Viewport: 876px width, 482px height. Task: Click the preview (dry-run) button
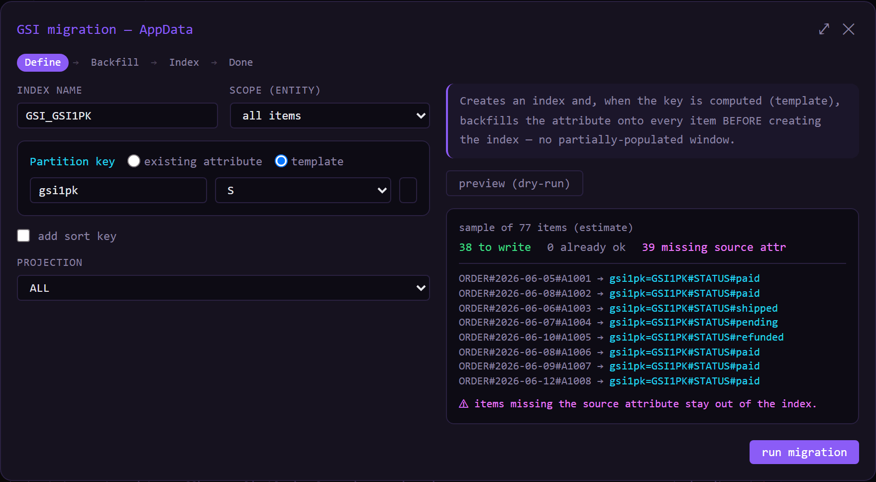515,183
